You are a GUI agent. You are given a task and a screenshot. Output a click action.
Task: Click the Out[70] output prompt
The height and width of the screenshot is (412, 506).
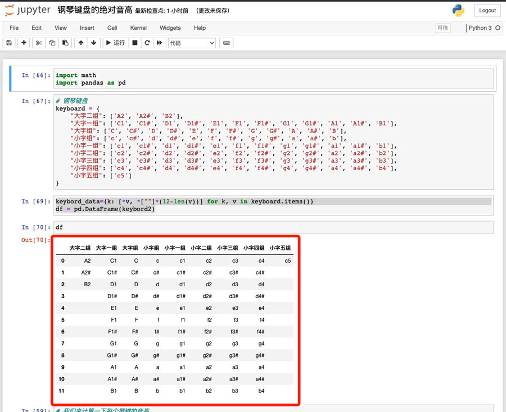tap(36, 240)
